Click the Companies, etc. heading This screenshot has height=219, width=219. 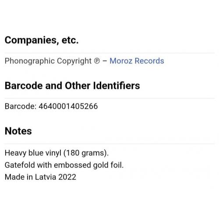click(x=42, y=40)
